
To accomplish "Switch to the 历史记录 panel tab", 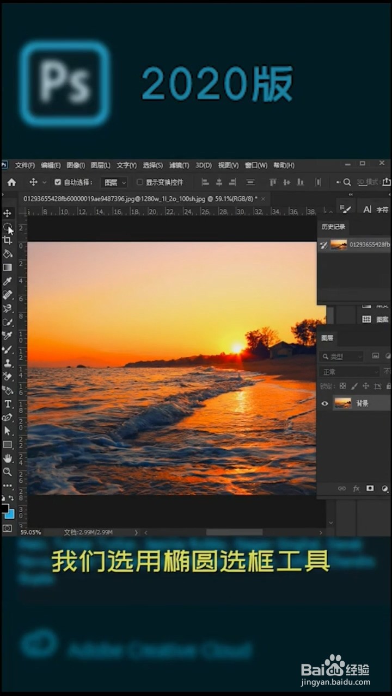I will point(333,227).
